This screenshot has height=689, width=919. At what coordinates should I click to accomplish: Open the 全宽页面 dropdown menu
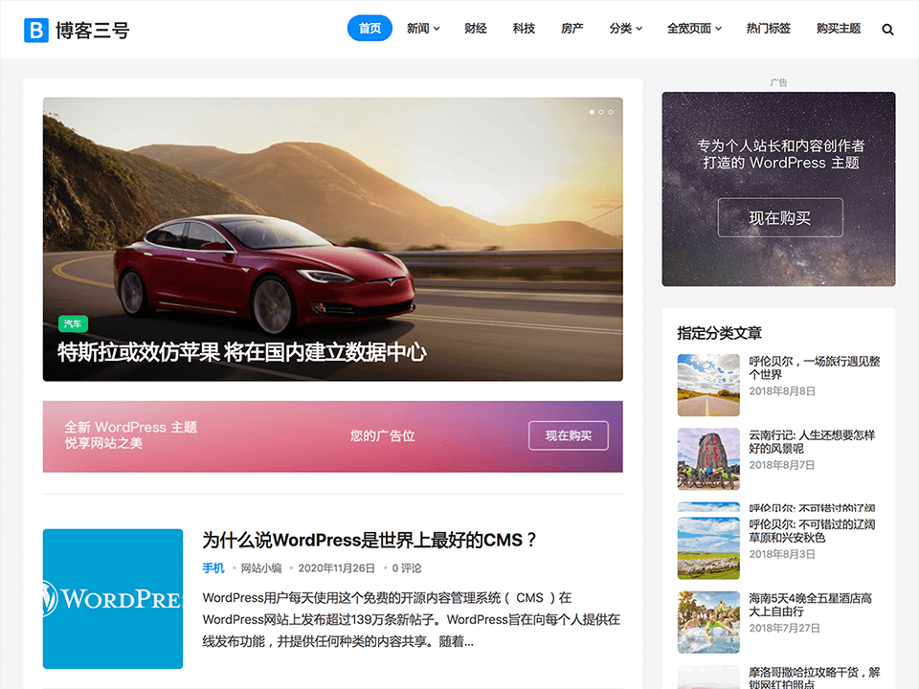click(x=694, y=29)
